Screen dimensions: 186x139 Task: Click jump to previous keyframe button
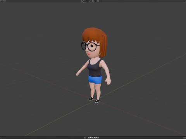91,137
